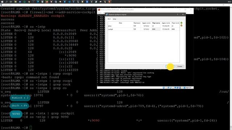Screen dimensions: 232x130
Task: Click the Порт хоста column header
Action: [156, 23]
